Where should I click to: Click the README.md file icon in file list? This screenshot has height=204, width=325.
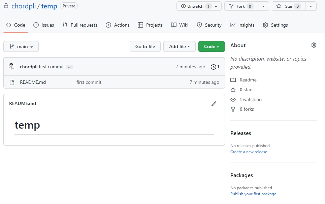click(12, 82)
